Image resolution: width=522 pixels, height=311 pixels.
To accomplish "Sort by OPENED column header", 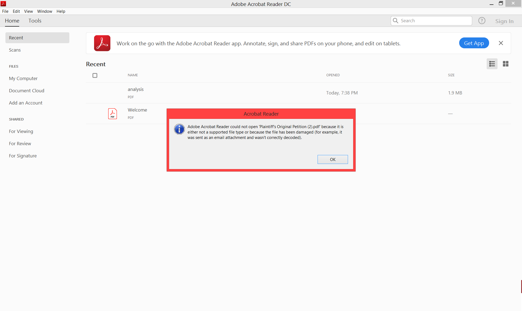I will [333, 75].
